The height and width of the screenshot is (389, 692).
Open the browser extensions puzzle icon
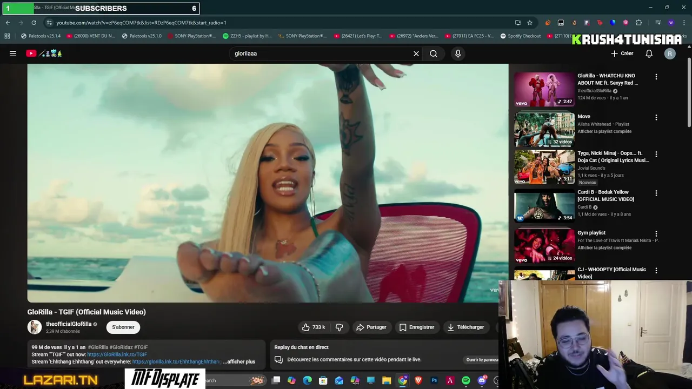point(638,23)
